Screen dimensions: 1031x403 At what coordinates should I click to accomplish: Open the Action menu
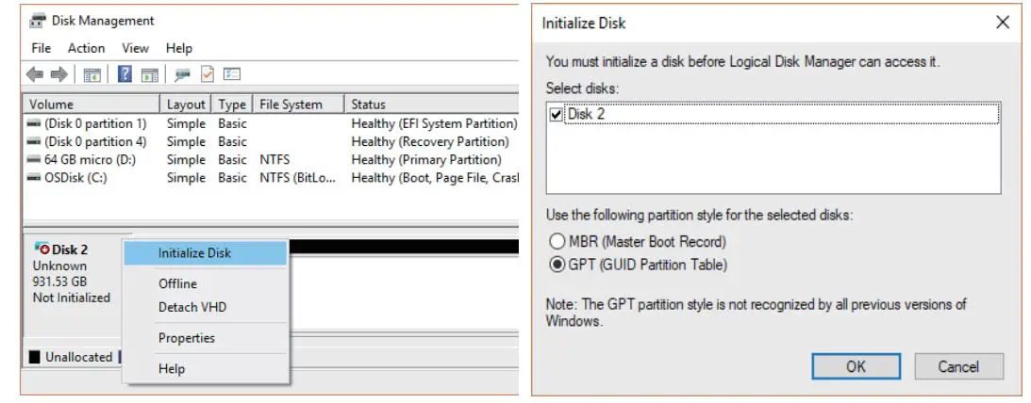click(x=86, y=48)
